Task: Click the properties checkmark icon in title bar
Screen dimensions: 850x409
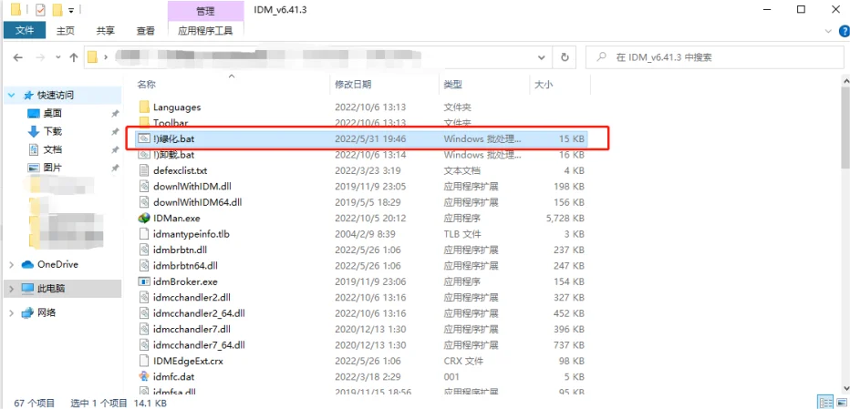Action: 41,10
